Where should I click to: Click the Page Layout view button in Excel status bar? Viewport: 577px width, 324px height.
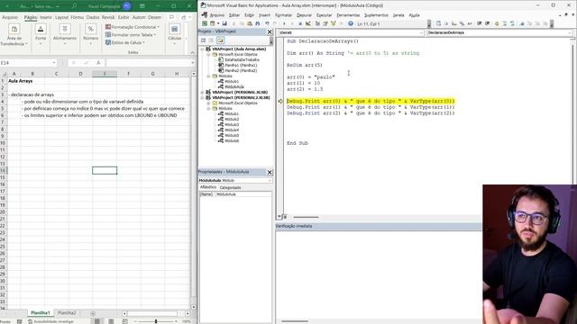coord(111,321)
